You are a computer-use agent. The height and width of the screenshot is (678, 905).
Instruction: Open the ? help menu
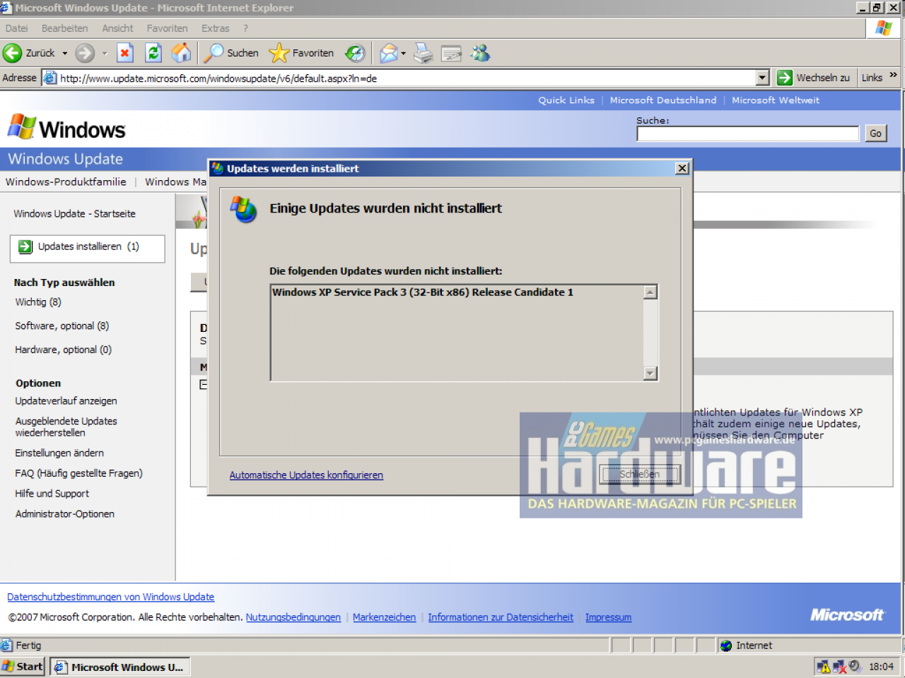click(x=245, y=28)
